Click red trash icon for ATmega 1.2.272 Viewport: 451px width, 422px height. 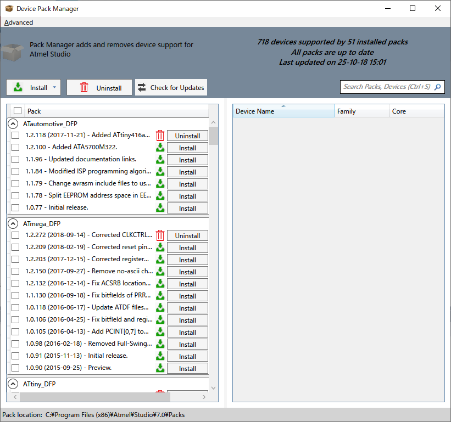coord(160,235)
